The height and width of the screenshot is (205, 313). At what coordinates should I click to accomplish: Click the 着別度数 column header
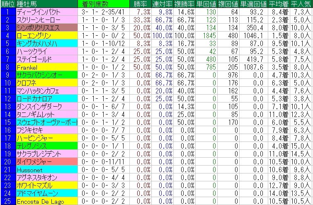(104, 4)
